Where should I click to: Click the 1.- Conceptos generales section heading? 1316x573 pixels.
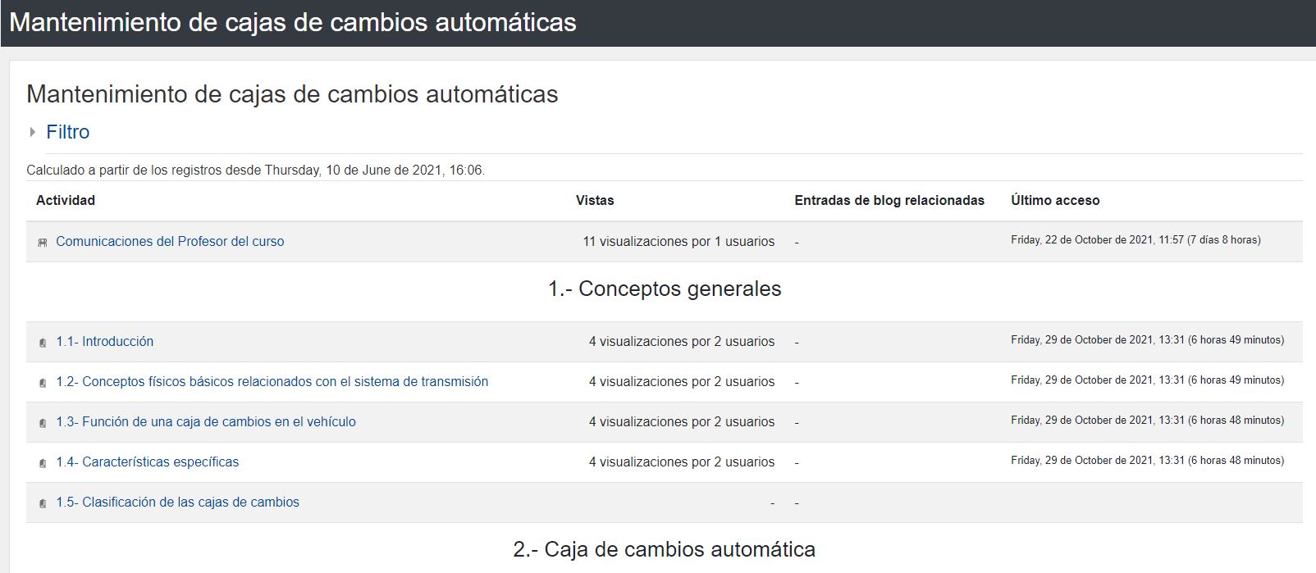point(665,289)
